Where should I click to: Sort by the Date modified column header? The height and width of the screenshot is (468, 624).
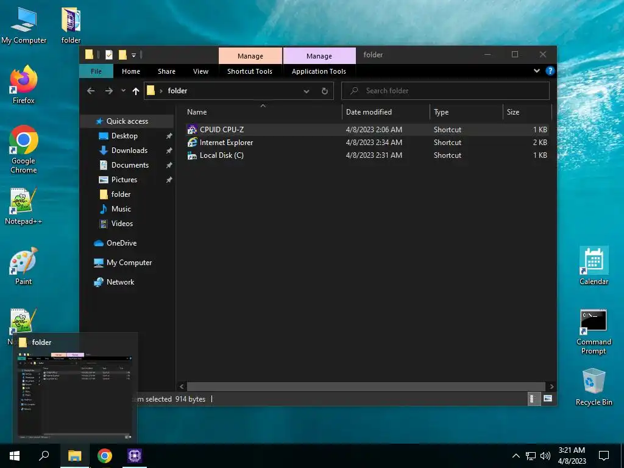pos(386,112)
